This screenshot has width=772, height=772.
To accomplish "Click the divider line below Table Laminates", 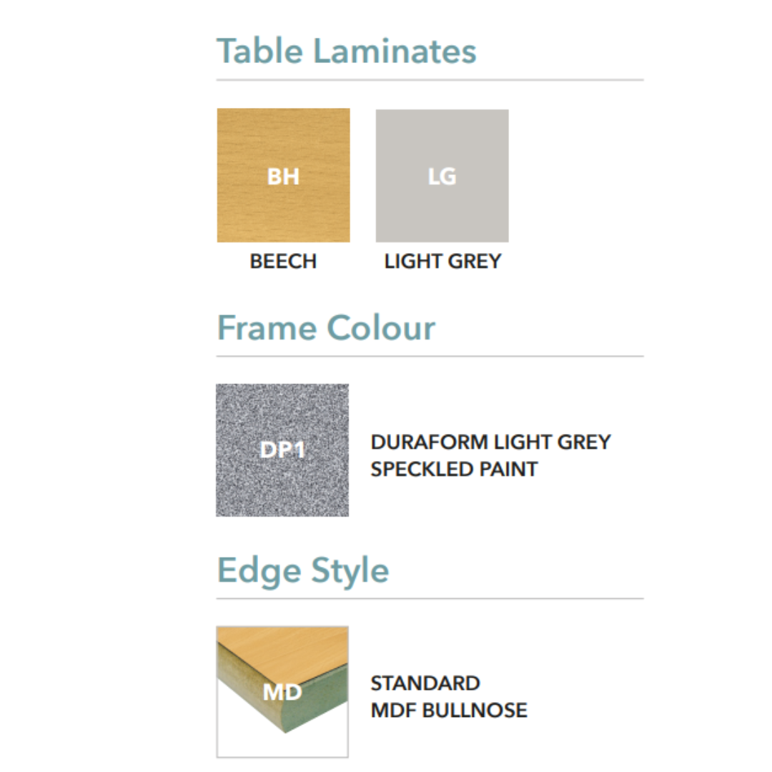I will click(x=430, y=80).
